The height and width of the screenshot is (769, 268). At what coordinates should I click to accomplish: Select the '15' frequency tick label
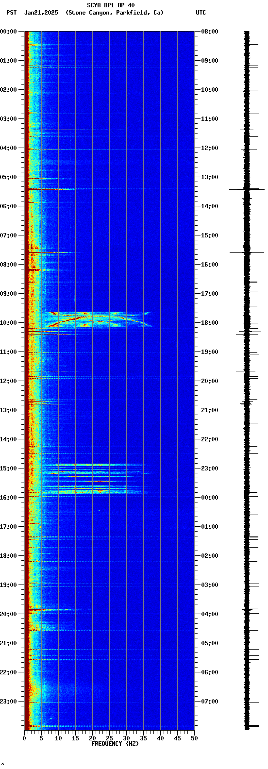75,738
